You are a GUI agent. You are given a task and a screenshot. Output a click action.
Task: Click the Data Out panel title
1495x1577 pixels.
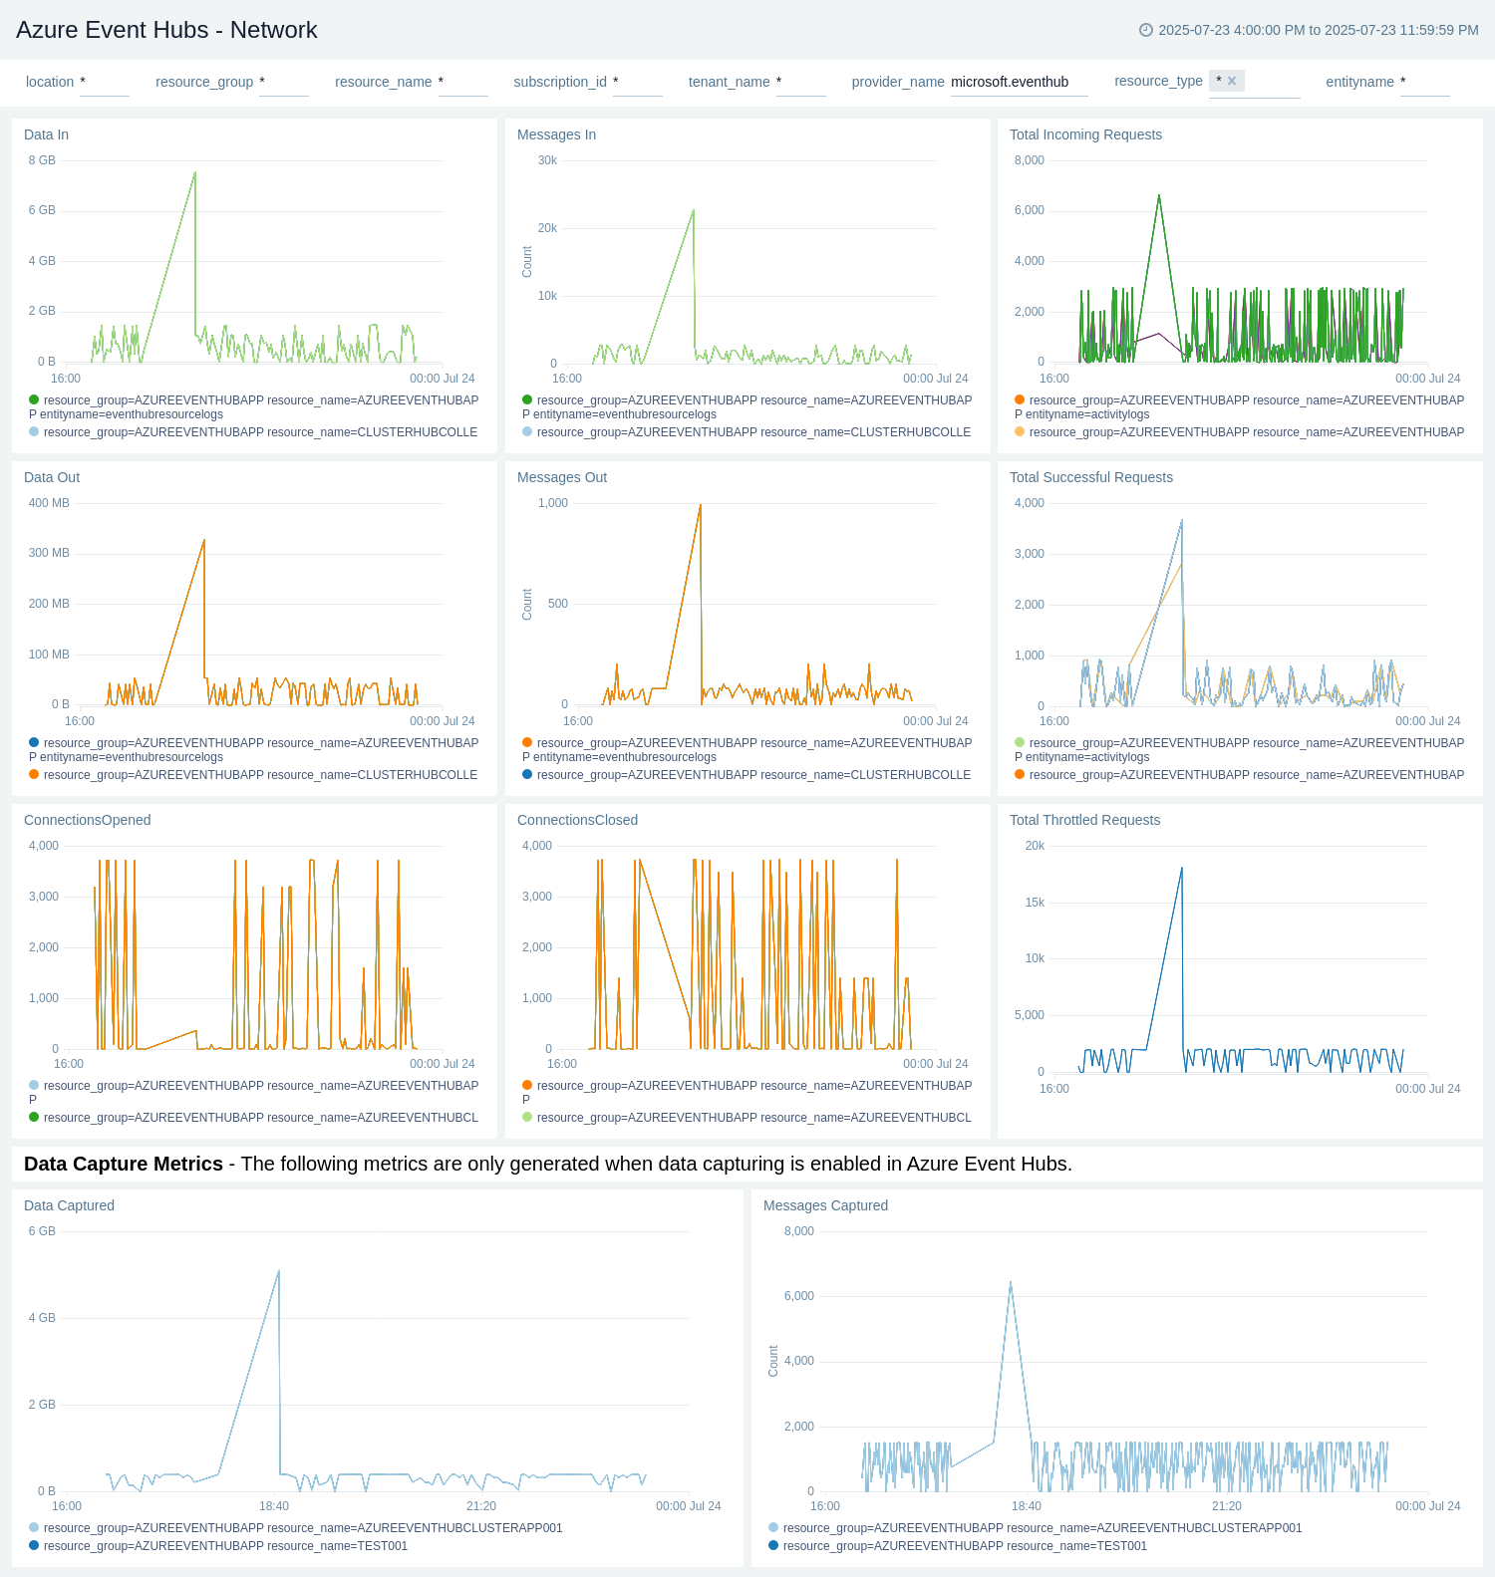52,477
